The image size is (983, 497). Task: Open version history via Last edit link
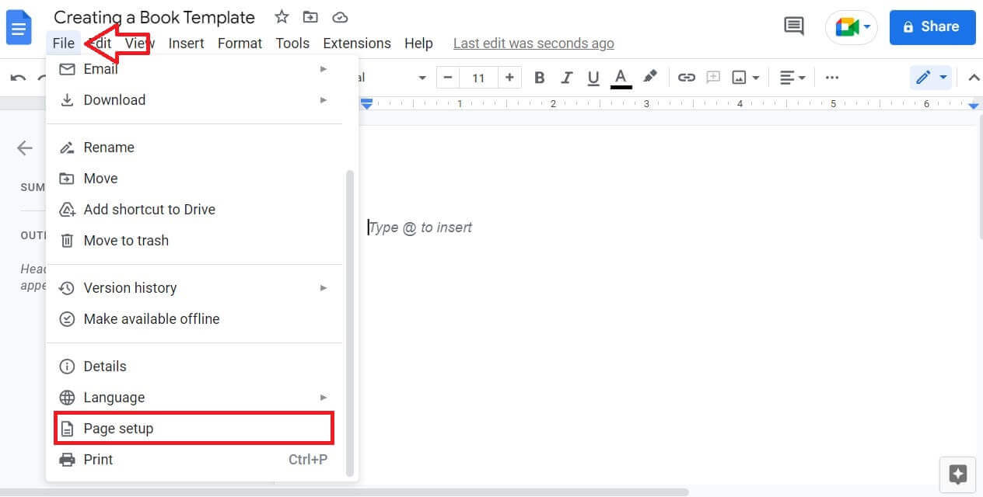coord(533,43)
